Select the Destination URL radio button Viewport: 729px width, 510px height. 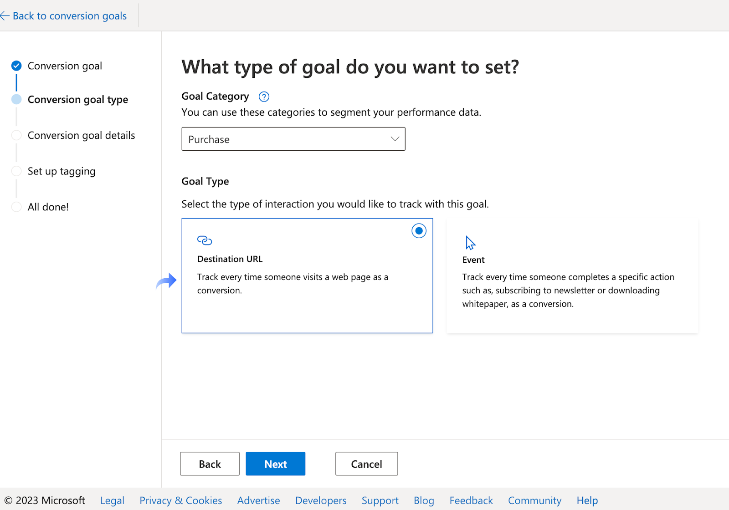(x=419, y=231)
